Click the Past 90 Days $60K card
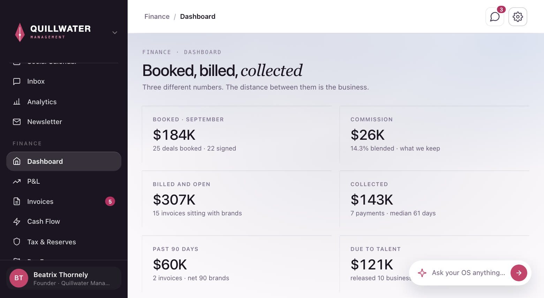544x298 pixels. coord(237,264)
